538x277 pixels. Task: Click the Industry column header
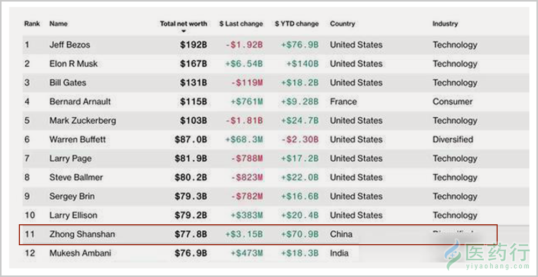[445, 24]
